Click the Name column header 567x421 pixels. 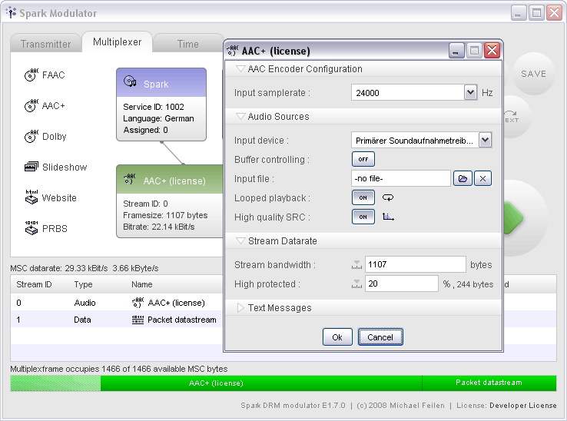141,284
